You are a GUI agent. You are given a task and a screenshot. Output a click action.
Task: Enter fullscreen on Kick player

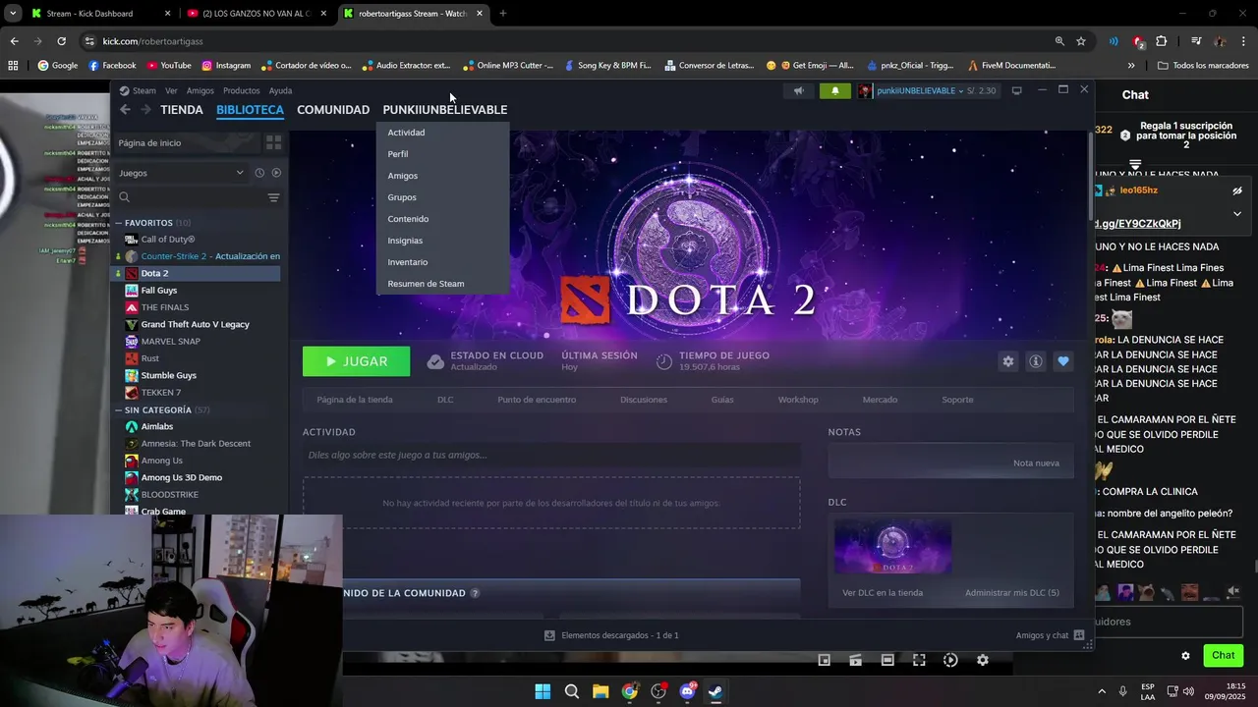[x=919, y=660]
